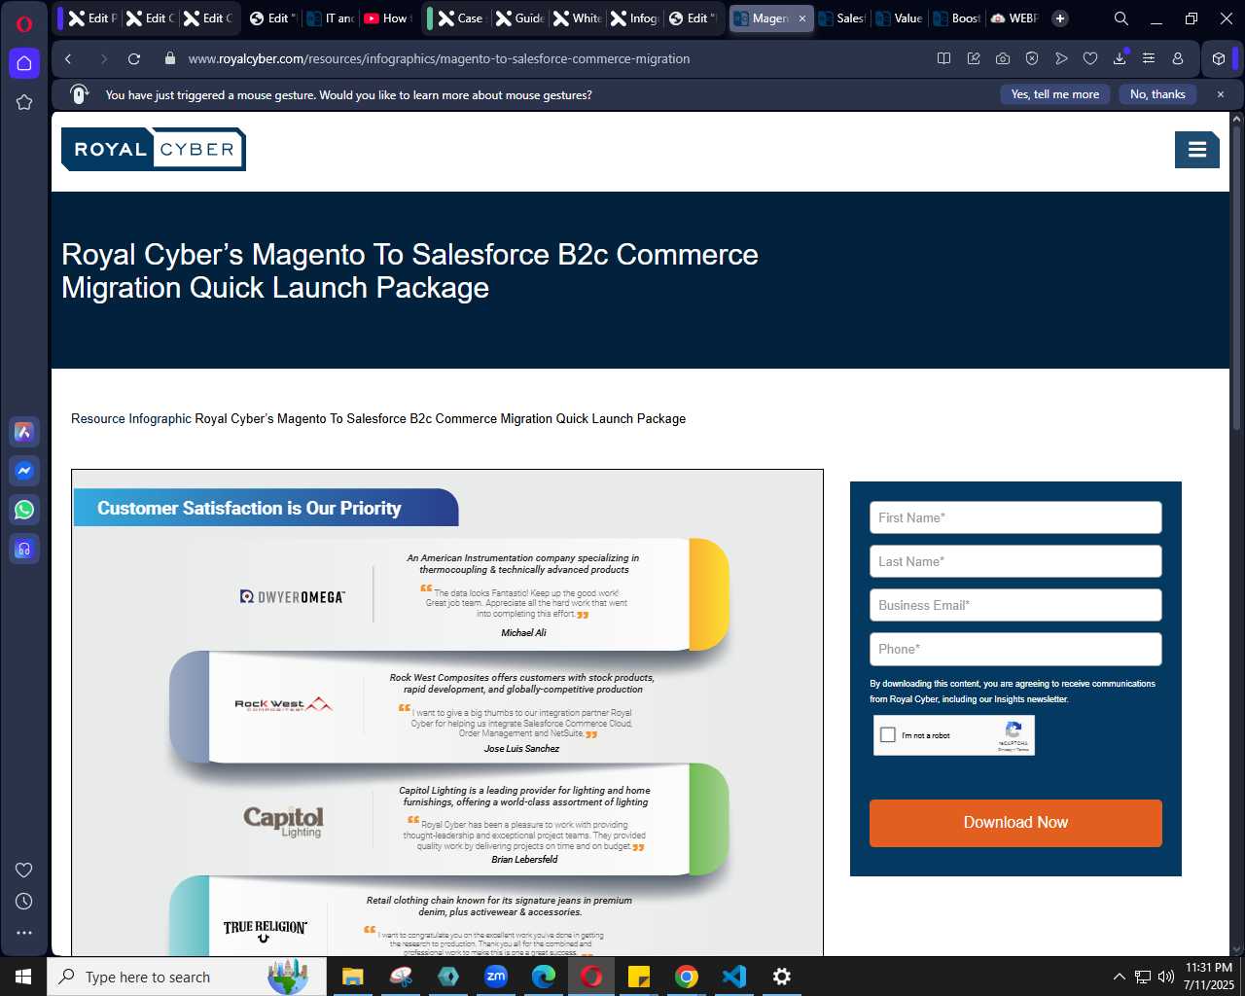
Task: Open the taskbar clock and date
Action: (1208, 977)
